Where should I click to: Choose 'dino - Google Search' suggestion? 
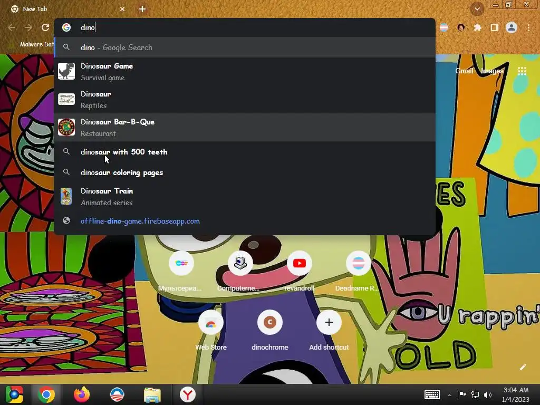click(x=245, y=47)
